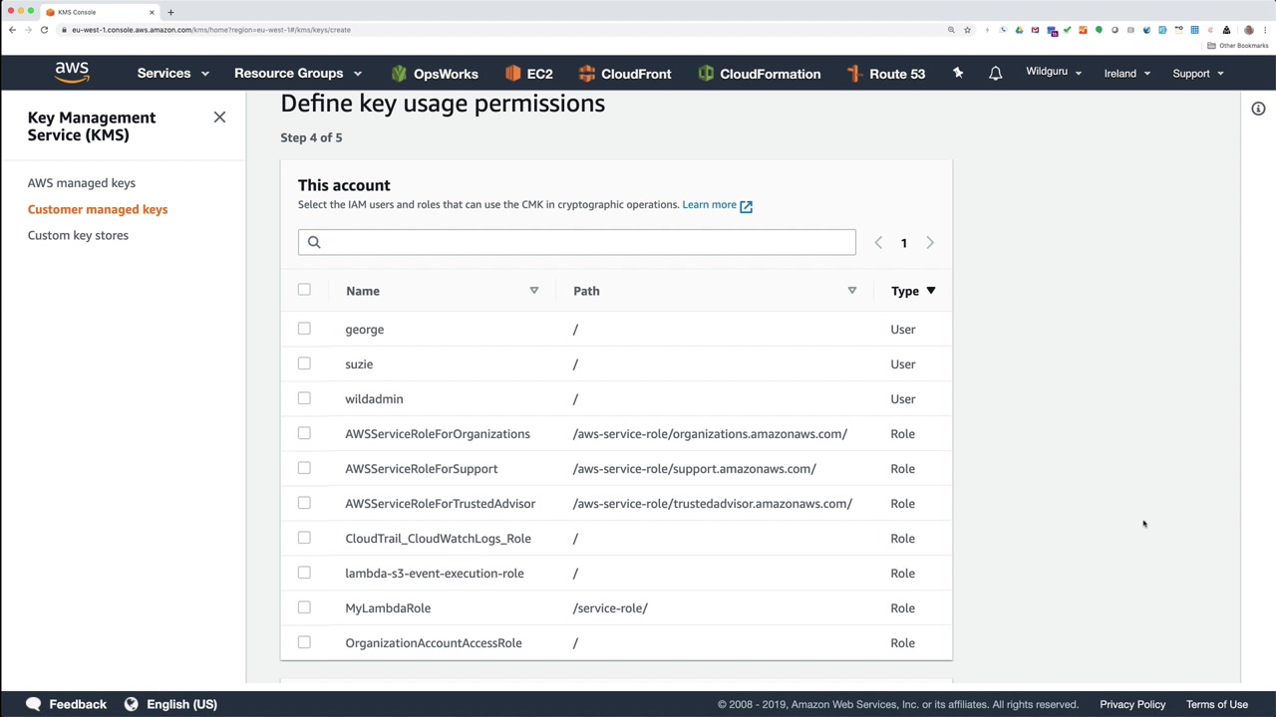The width and height of the screenshot is (1276, 717).
Task: Open the notifications bell
Action: [x=995, y=74]
